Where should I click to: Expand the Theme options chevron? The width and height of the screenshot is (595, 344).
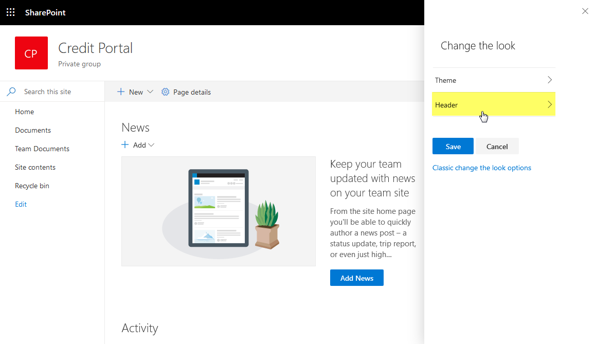point(550,80)
